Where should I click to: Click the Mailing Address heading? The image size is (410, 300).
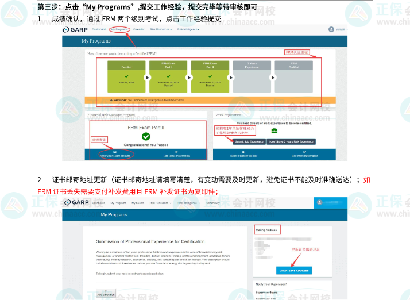coord(266,230)
